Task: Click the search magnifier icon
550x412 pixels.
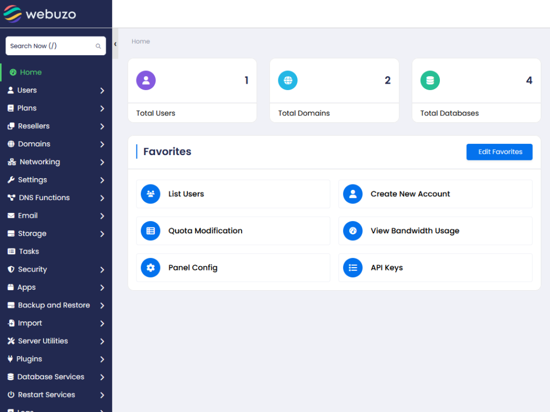Action: (98, 46)
